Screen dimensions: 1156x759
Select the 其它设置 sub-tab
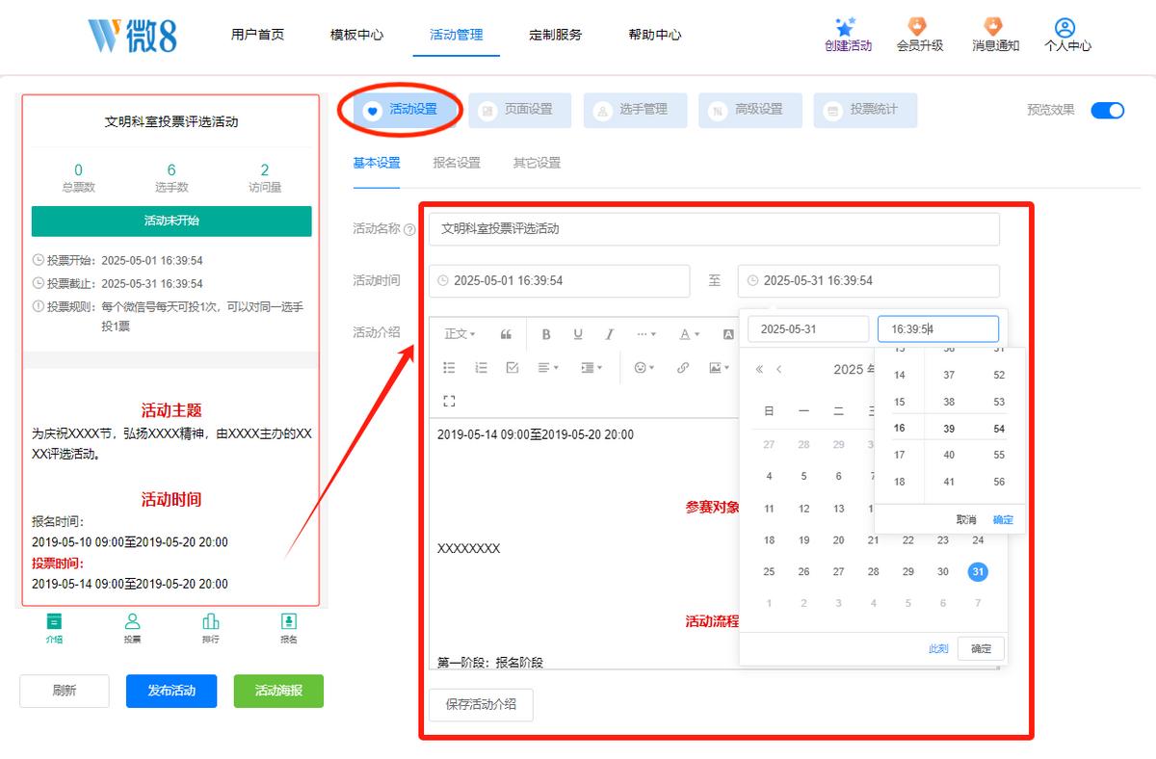(537, 163)
